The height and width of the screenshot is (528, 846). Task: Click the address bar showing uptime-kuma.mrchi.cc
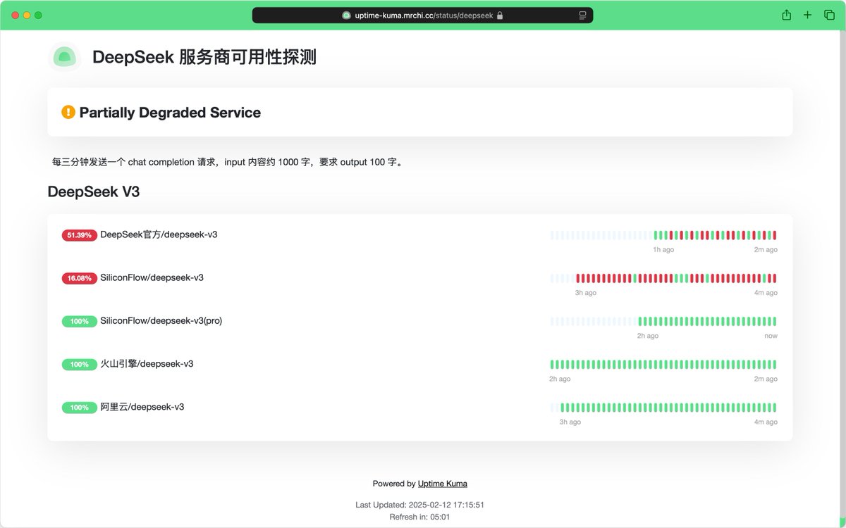(x=423, y=15)
